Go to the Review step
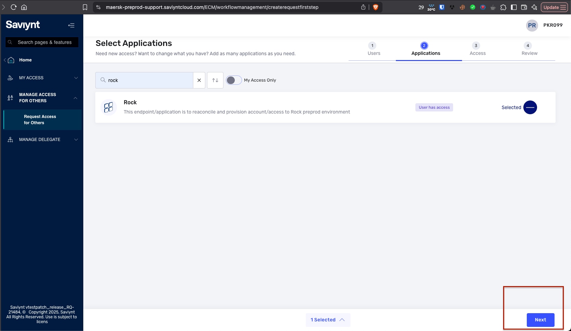 click(529, 48)
